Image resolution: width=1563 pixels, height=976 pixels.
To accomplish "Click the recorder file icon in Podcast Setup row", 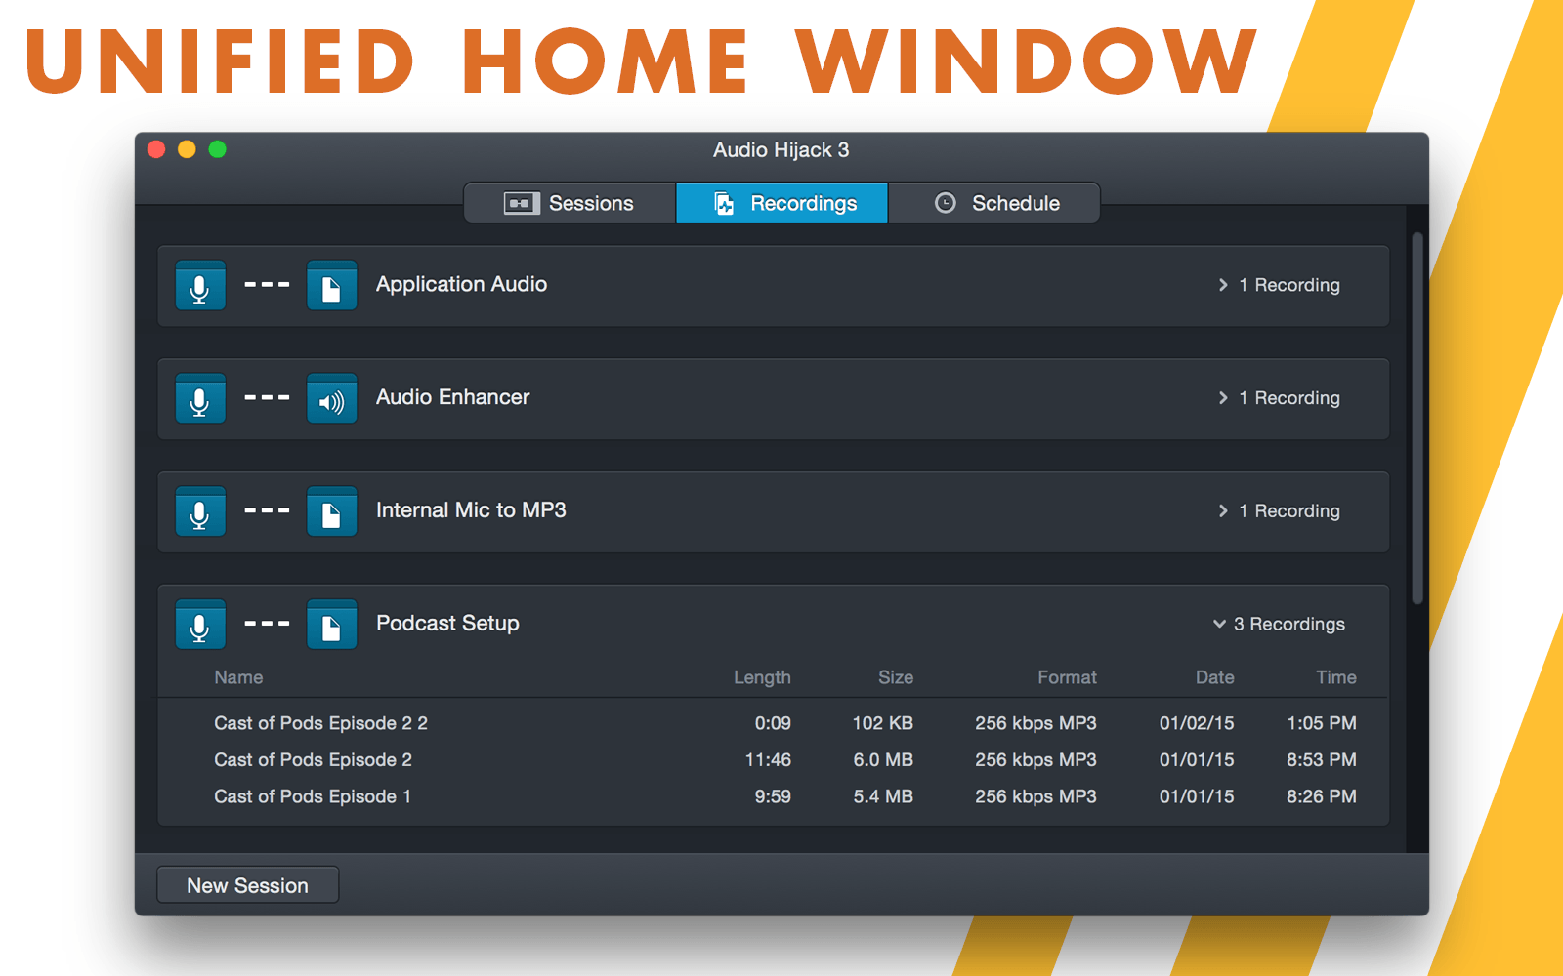I will pyautogui.click(x=331, y=625).
